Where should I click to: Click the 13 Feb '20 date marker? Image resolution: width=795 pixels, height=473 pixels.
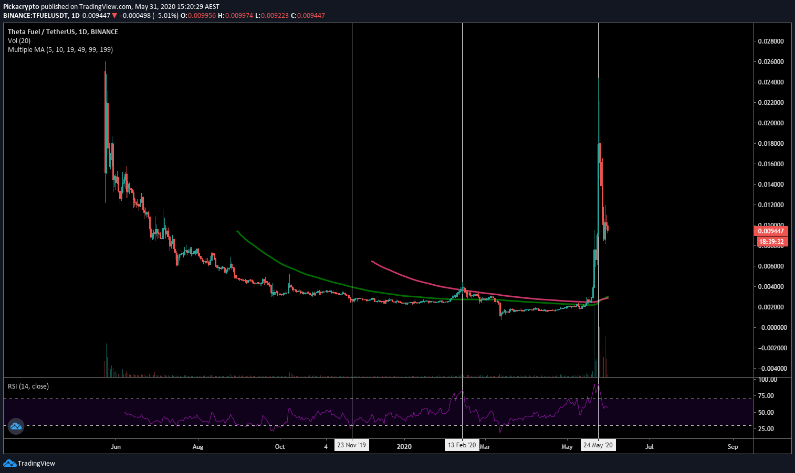coord(462,445)
